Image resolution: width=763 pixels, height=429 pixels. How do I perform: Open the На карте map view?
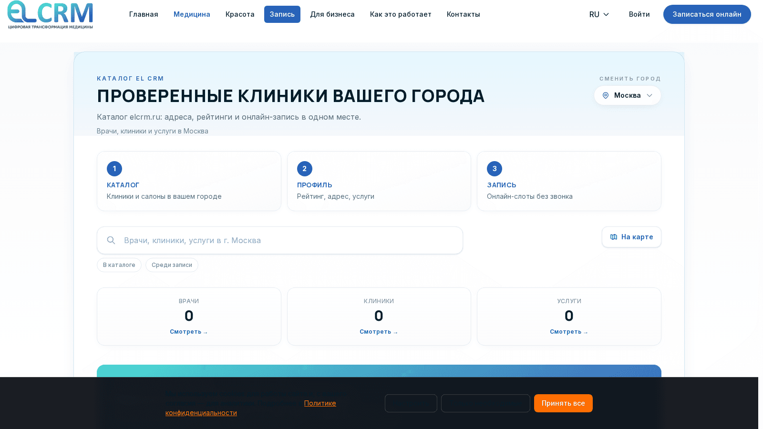(x=631, y=237)
